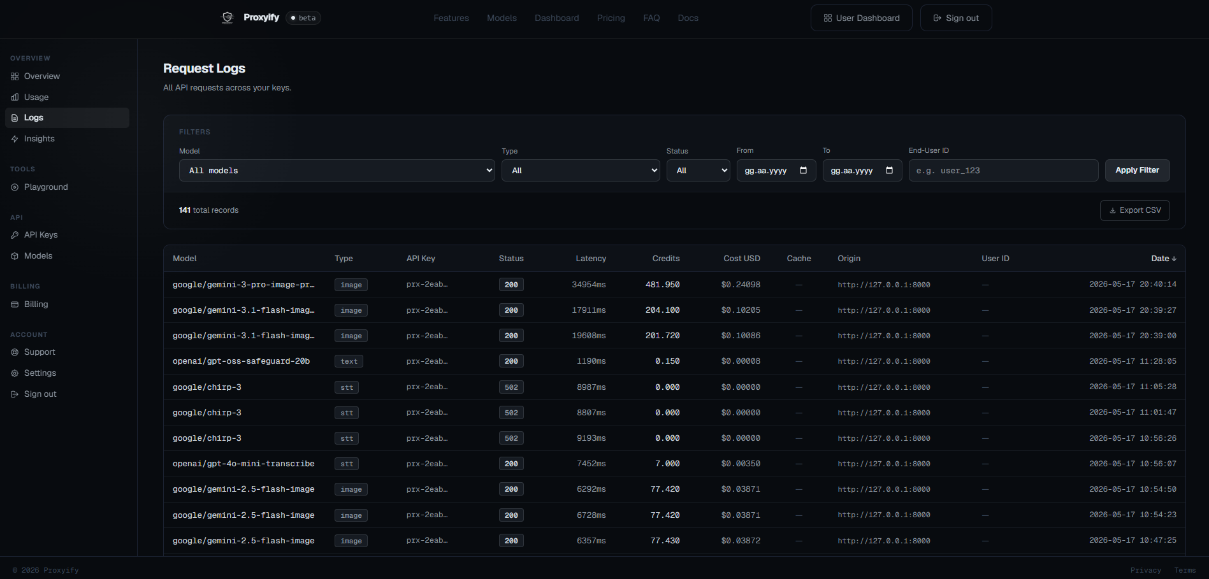The height and width of the screenshot is (579, 1209).
Task: Click the Apply Filter button
Action: pos(1137,170)
